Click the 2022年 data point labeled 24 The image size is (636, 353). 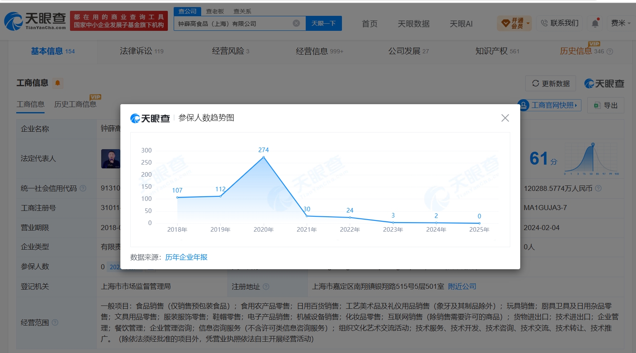350,218
